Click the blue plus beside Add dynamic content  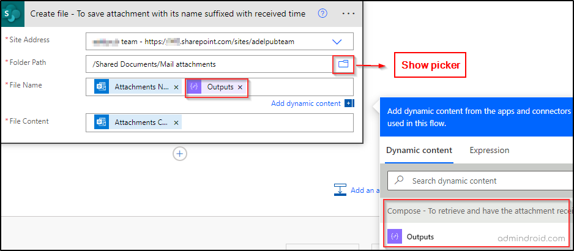tap(349, 103)
